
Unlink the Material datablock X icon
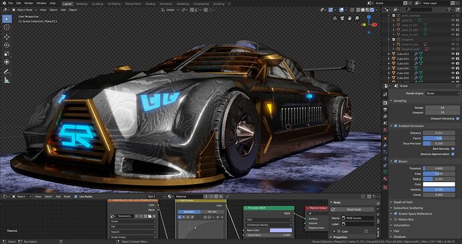click(221, 197)
